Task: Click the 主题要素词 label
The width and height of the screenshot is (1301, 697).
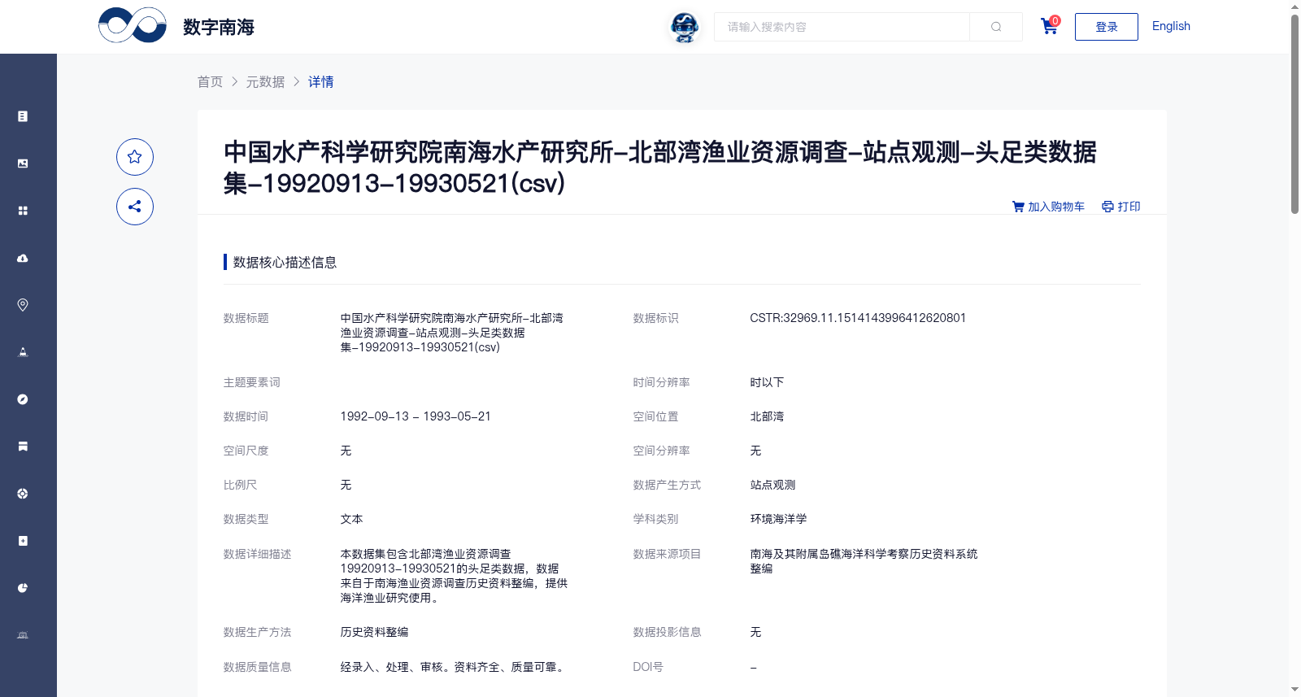Action: (251, 382)
